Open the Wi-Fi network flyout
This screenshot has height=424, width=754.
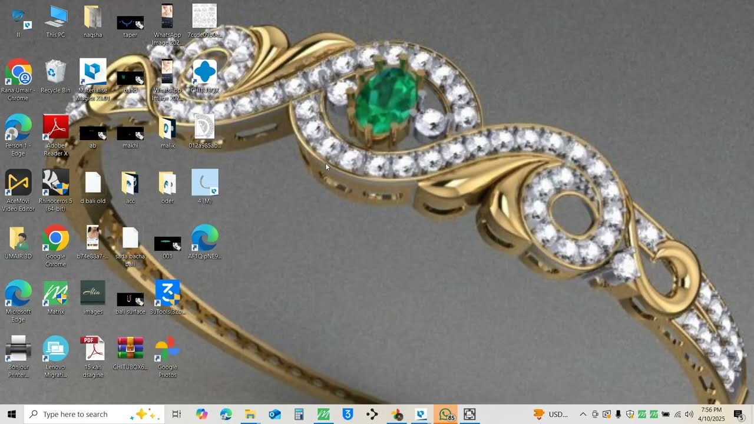coord(677,414)
